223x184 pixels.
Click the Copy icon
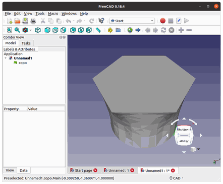pos(50,21)
